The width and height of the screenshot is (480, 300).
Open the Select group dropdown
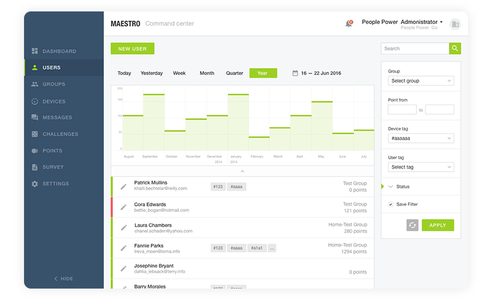[421, 81]
